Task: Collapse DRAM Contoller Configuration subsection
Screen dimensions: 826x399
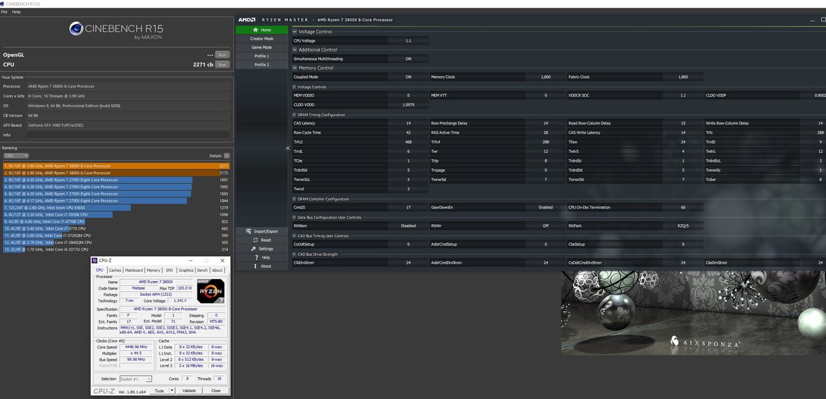Action: tap(295, 199)
